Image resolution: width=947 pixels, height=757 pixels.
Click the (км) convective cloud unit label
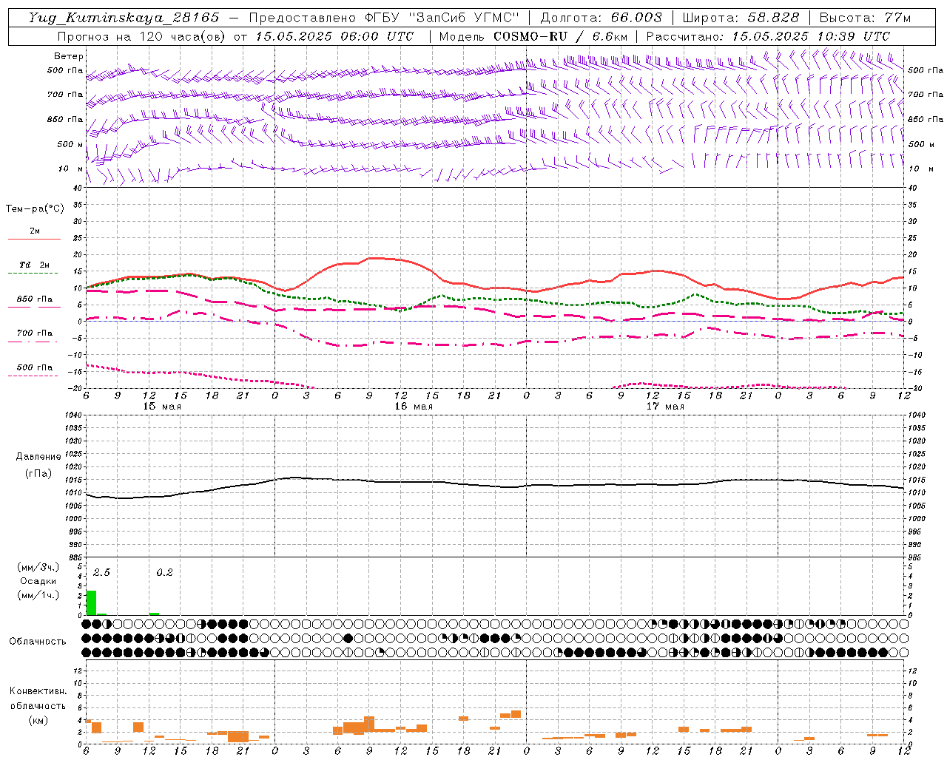(x=38, y=720)
